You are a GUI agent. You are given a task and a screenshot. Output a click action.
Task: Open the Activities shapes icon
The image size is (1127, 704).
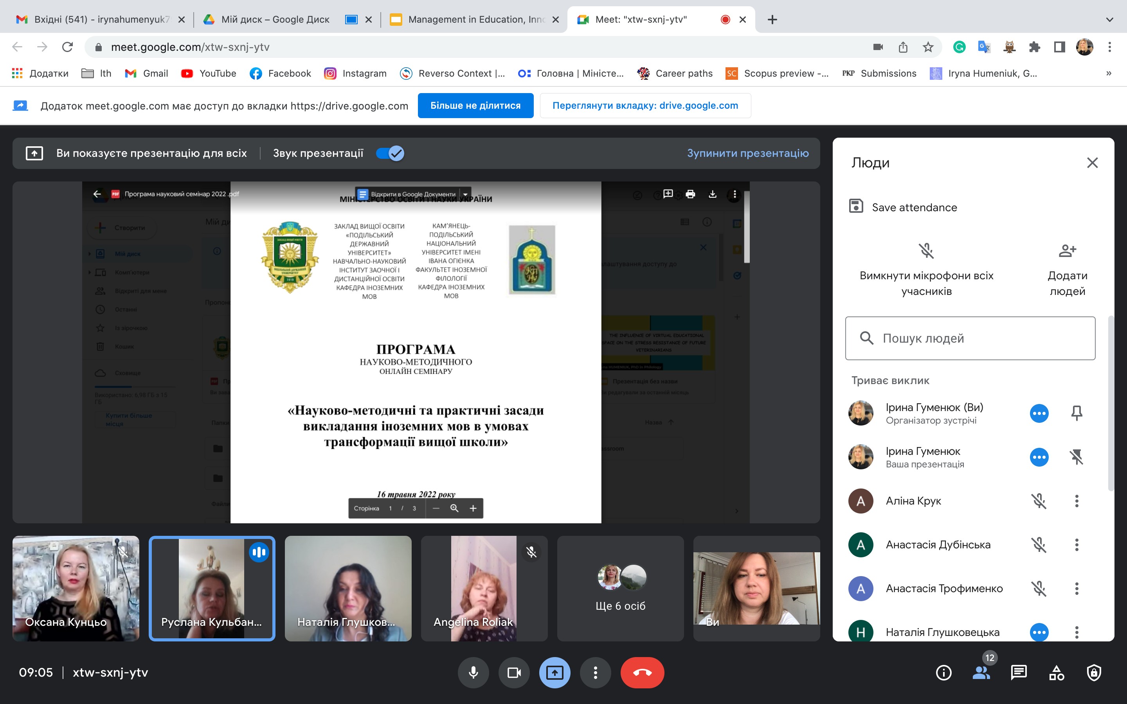click(x=1056, y=672)
